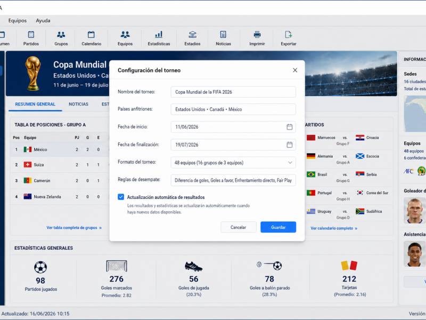Click the Uruguay vs. Sudáfrica match
This screenshot has width=426, height=320.
tap(348, 214)
